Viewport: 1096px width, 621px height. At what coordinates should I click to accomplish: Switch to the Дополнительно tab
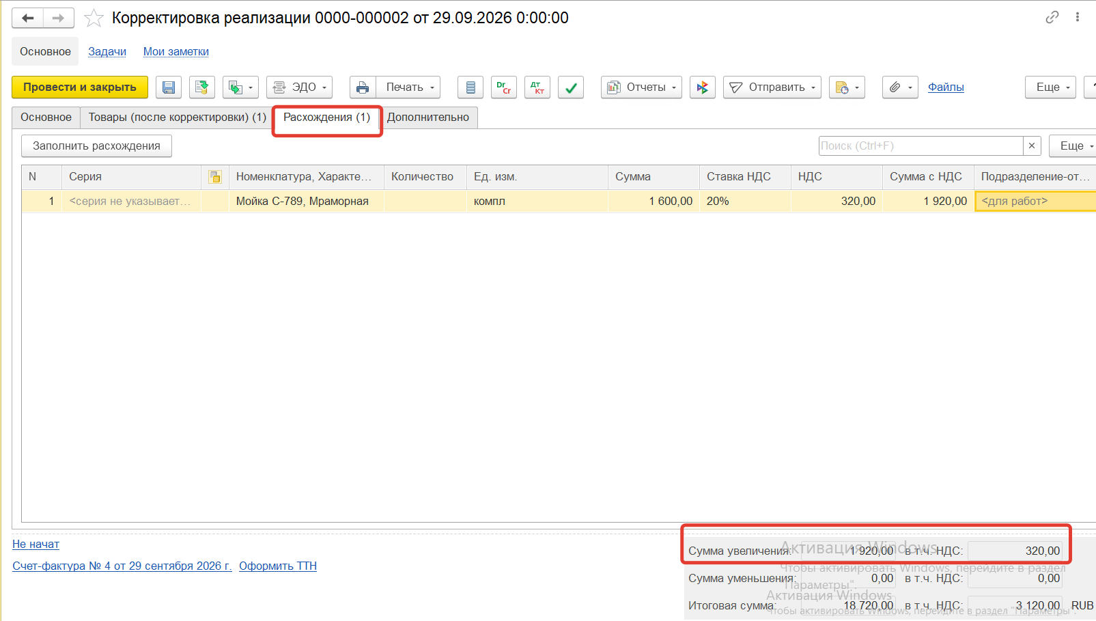point(428,118)
